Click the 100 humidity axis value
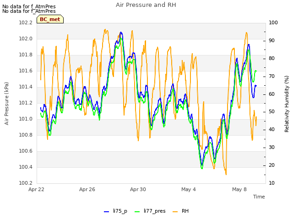The height and width of the screenshot is (220, 293). pos(273,23)
